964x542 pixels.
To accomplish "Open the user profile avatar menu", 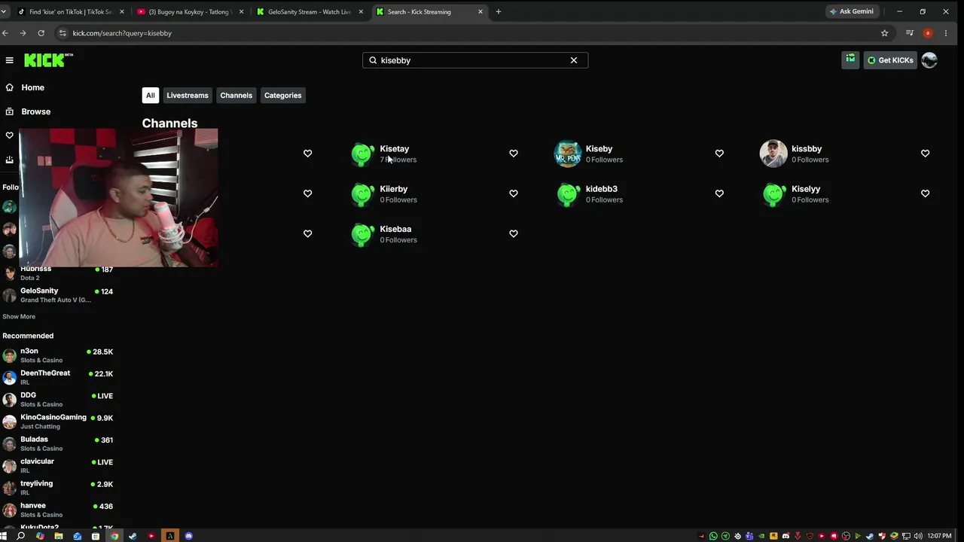I will tap(929, 60).
